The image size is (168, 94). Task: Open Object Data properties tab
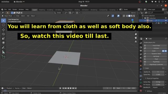tap(141, 83)
